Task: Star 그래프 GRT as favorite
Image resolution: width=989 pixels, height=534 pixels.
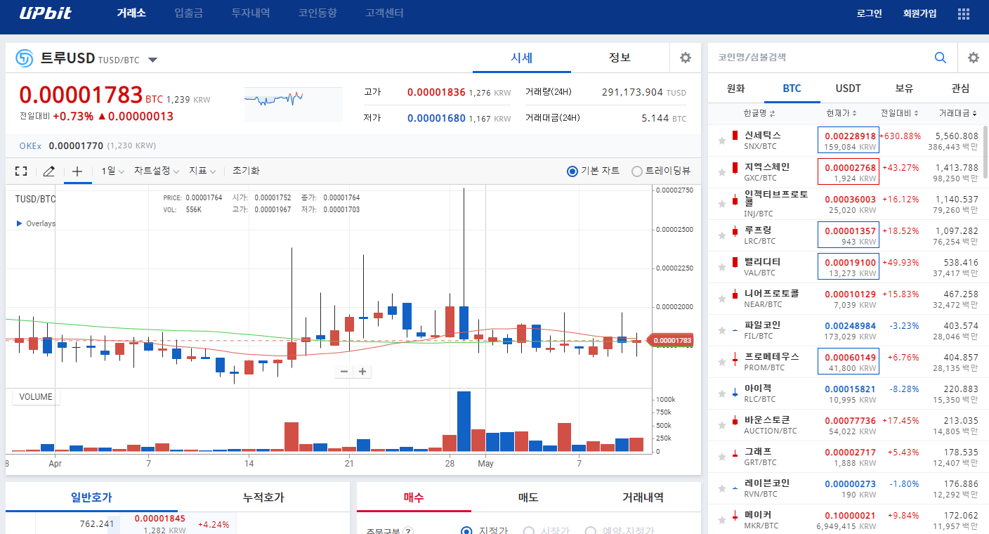Action: (721, 457)
